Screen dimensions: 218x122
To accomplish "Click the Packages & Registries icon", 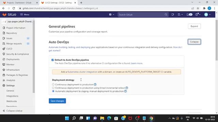I will pos(4,75).
